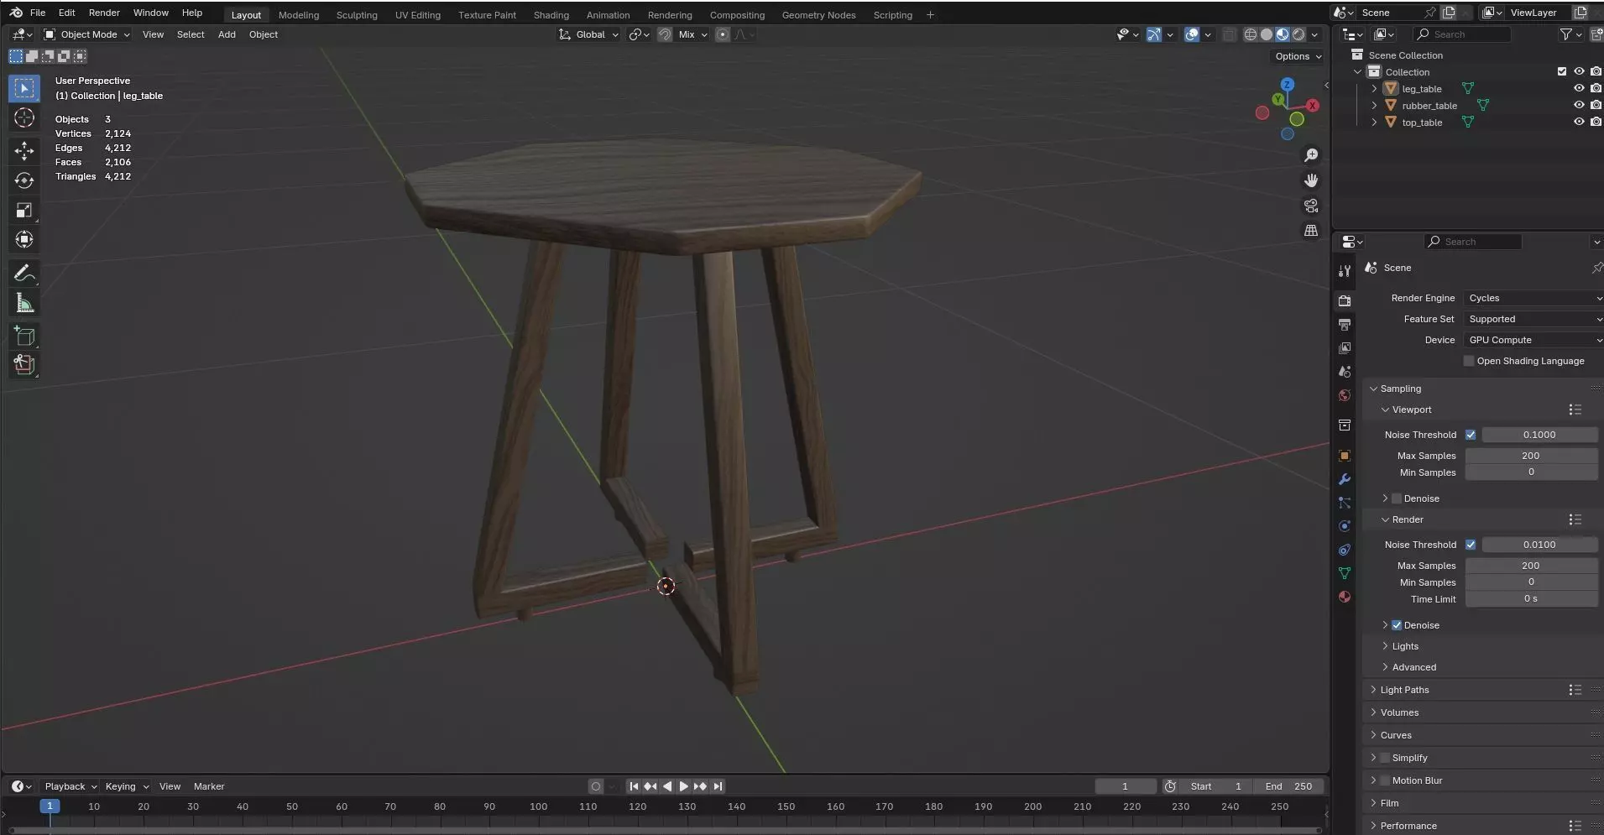This screenshot has width=1604, height=835.
Task: Switch to Geometry Nodes workspace tab
Action: coord(818,15)
